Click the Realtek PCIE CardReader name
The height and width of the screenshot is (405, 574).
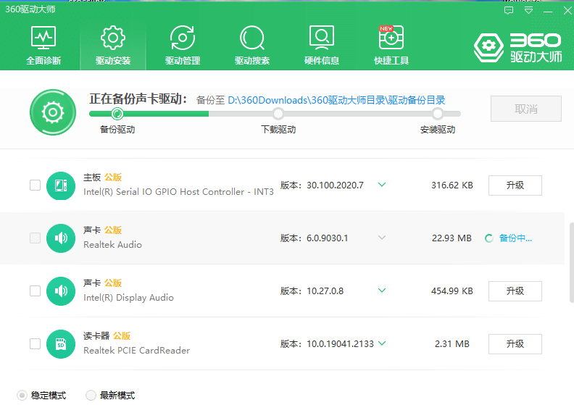[x=136, y=351]
